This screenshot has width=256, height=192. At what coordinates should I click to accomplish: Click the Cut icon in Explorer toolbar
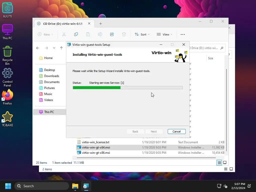(64, 34)
